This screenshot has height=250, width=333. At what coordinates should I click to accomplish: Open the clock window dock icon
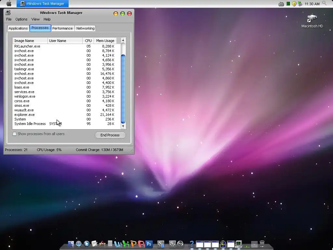click(223, 244)
